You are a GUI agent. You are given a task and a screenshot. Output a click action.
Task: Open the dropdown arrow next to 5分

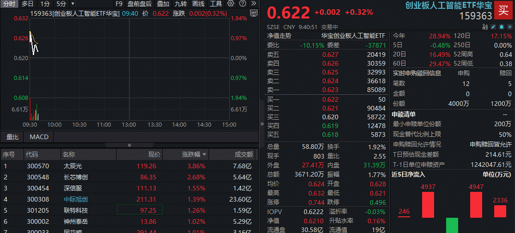pos(73,4)
